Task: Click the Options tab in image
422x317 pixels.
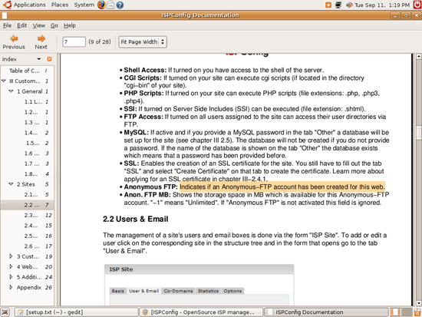Action: tap(232, 291)
